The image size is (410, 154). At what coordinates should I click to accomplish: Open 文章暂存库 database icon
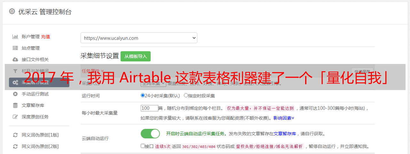[x=15, y=105]
